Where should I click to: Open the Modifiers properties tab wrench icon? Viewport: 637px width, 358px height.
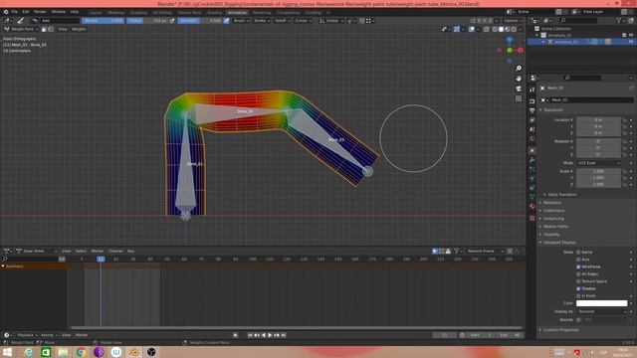click(x=532, y=160)
